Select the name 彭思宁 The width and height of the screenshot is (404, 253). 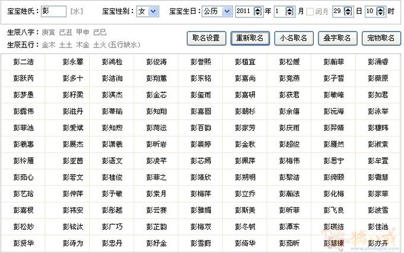pos(334,161)
